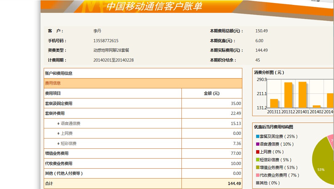Click actual fee value 144.49 in header
Viewport: 334px width, 189px height.
tap(262, 50)
